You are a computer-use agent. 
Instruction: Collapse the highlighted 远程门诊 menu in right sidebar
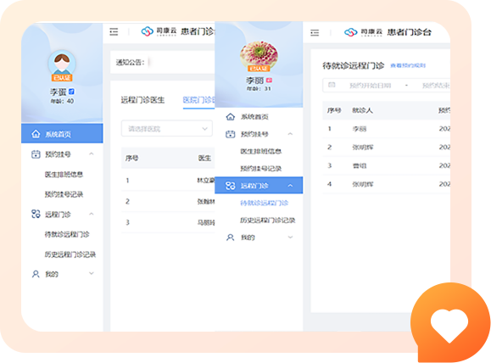(x=290, y=186)
